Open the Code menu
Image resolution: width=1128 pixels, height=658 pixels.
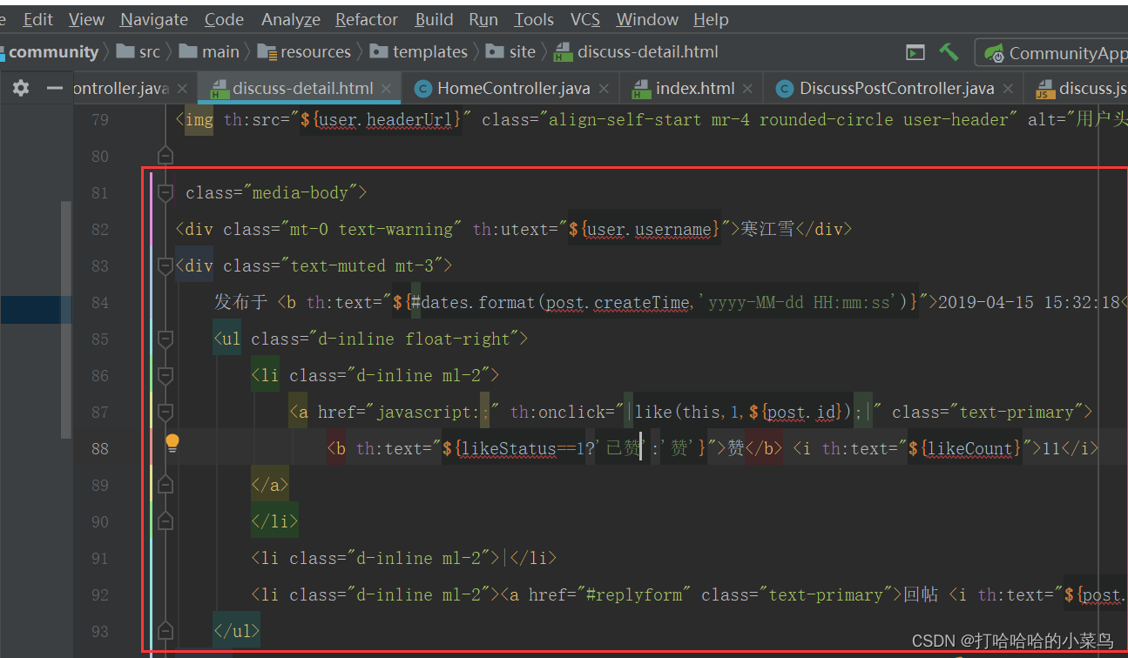(224, 19)
